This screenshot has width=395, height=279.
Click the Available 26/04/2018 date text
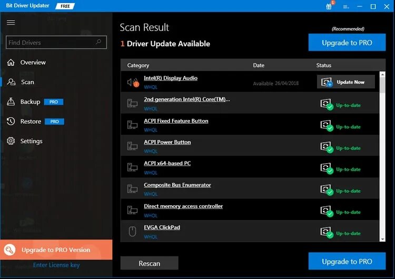[275, 83]
